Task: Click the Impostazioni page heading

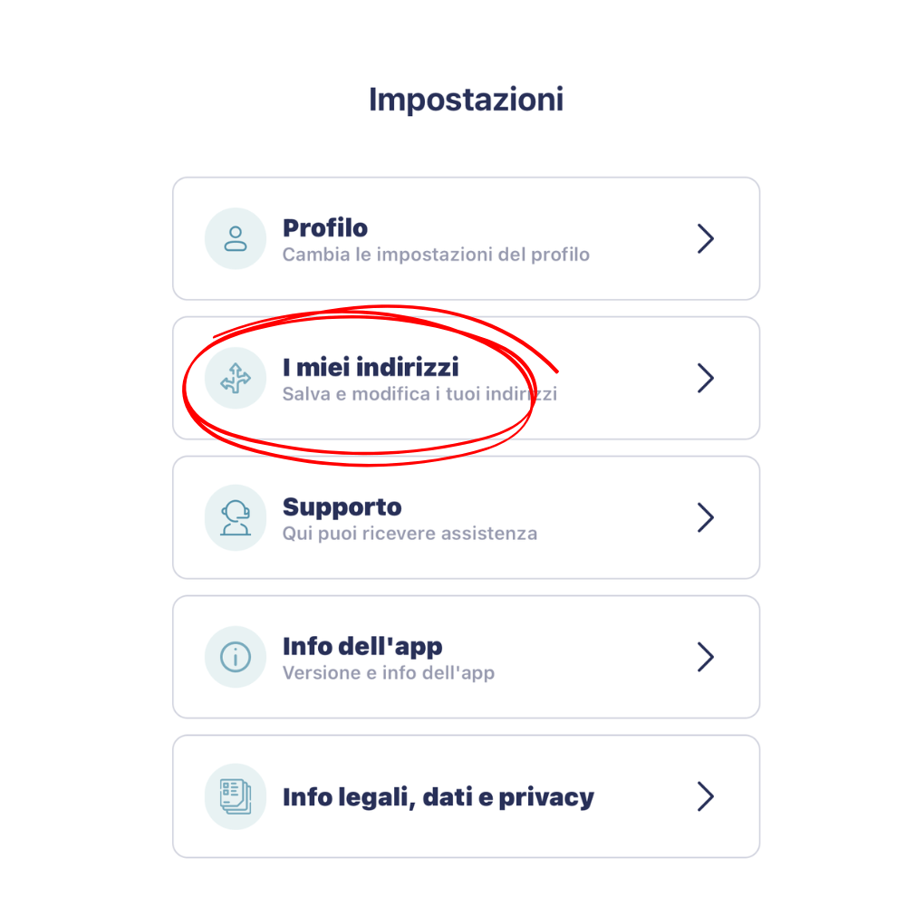Action: point(466,100)
